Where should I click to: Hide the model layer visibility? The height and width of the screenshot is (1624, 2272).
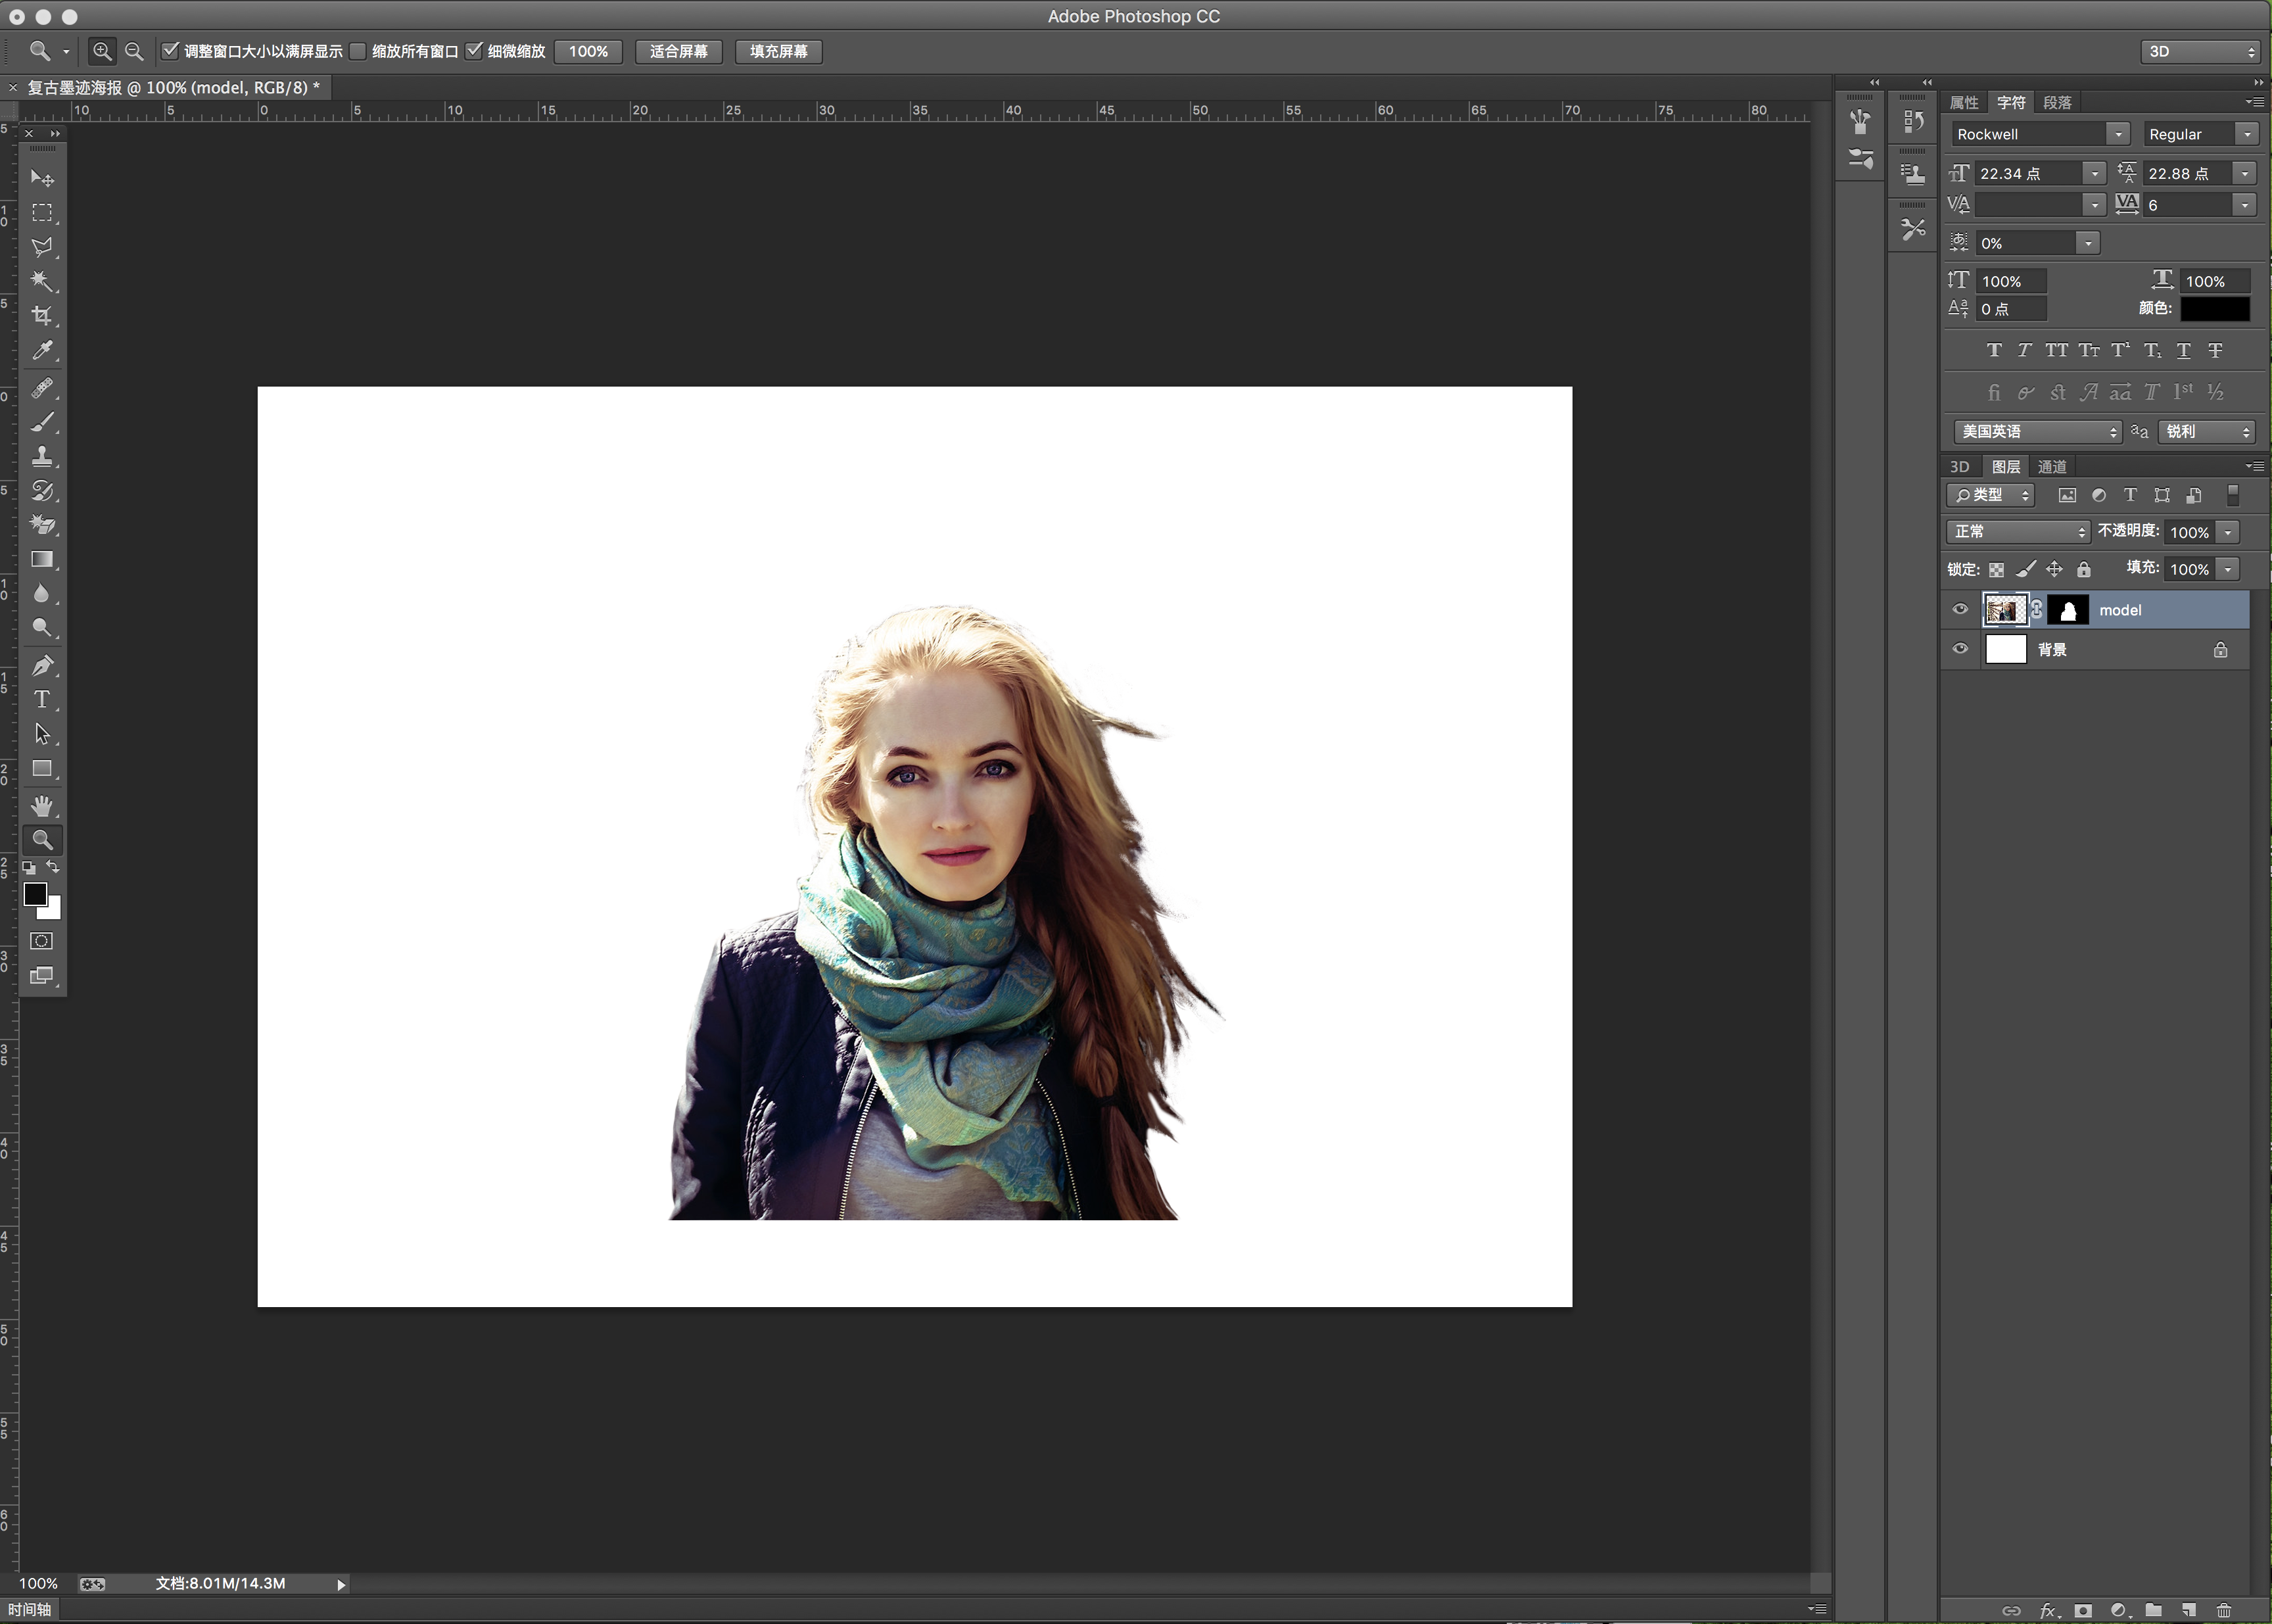1960,610
